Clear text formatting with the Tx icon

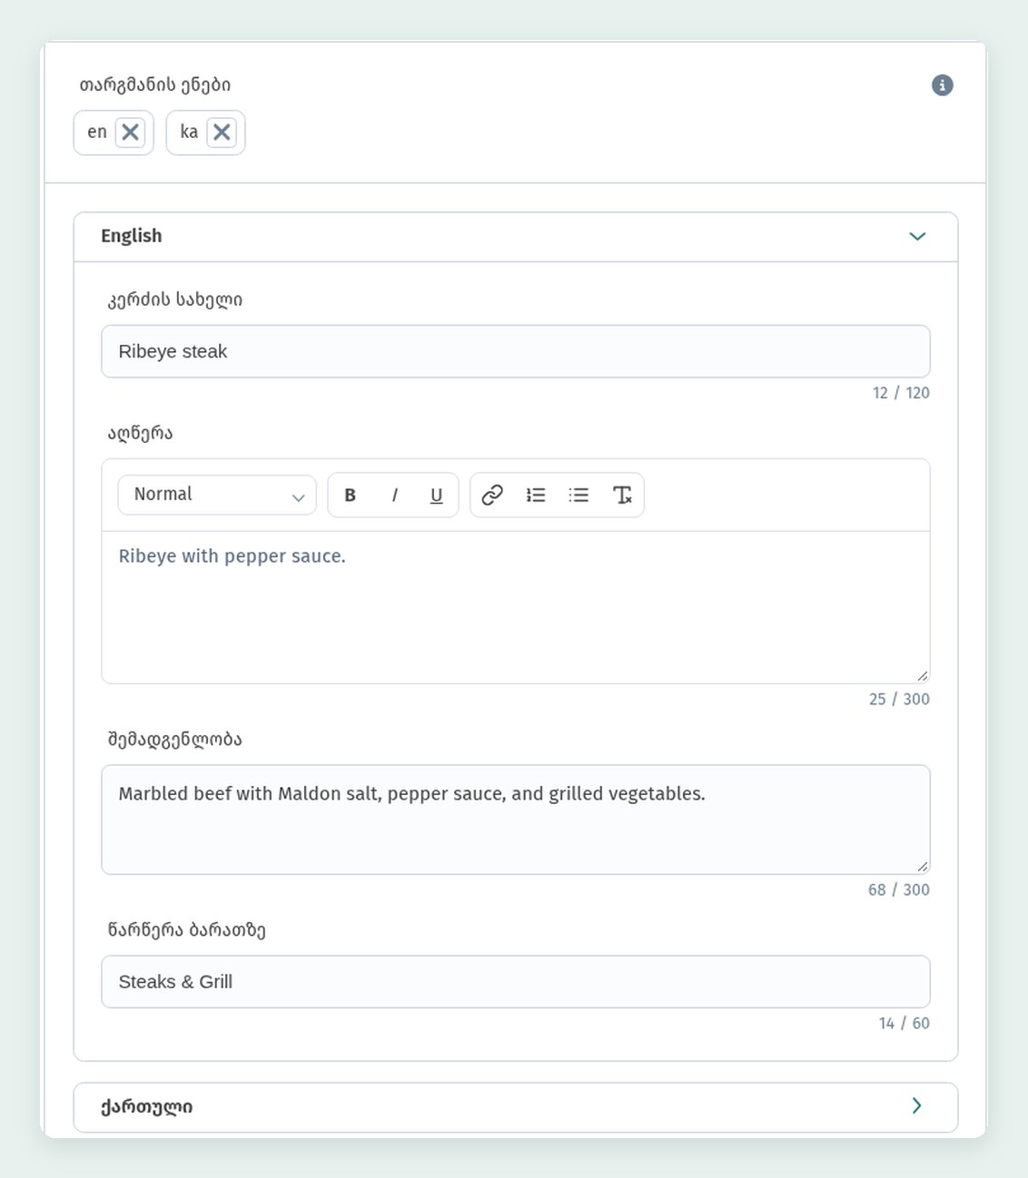pos(622,496)
